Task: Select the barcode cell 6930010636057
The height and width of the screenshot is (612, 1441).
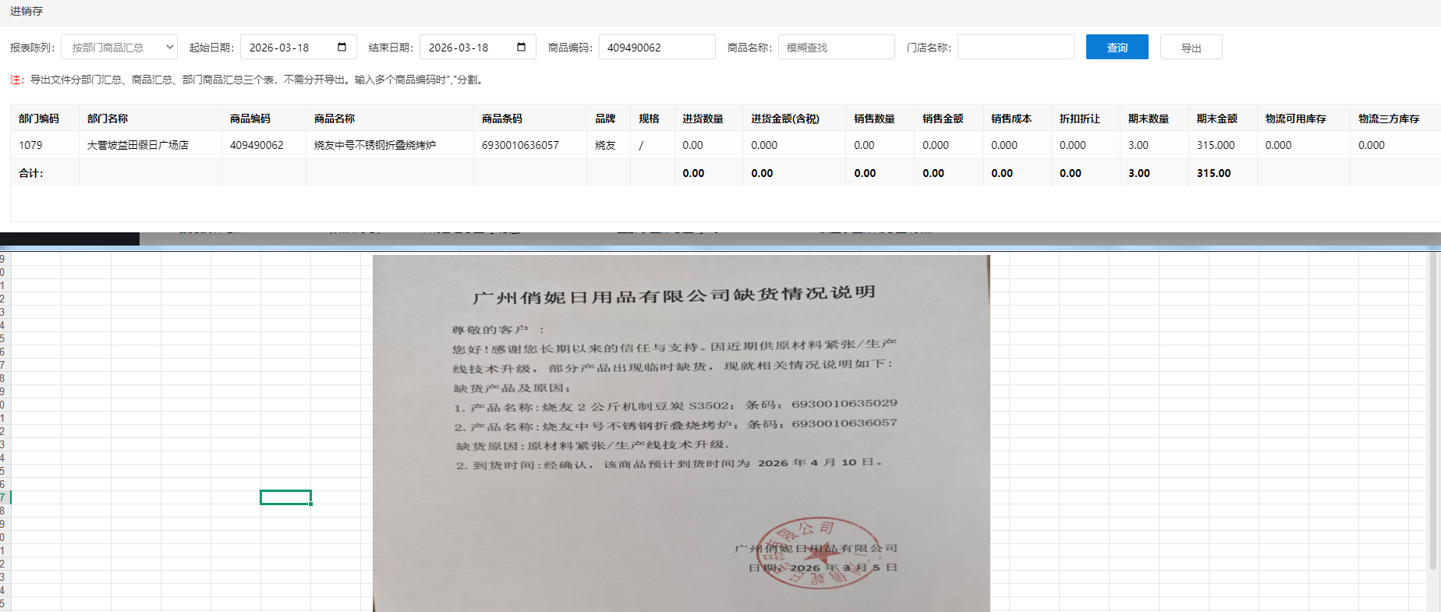Action: click(x=520, y=145)
